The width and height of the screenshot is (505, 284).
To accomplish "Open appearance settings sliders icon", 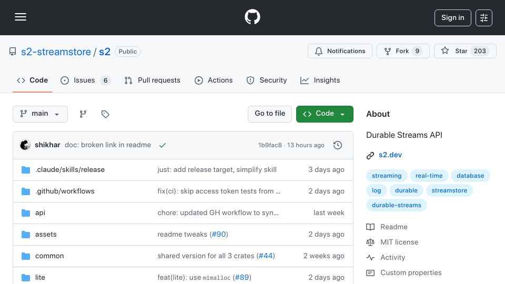I will [484, 18].
